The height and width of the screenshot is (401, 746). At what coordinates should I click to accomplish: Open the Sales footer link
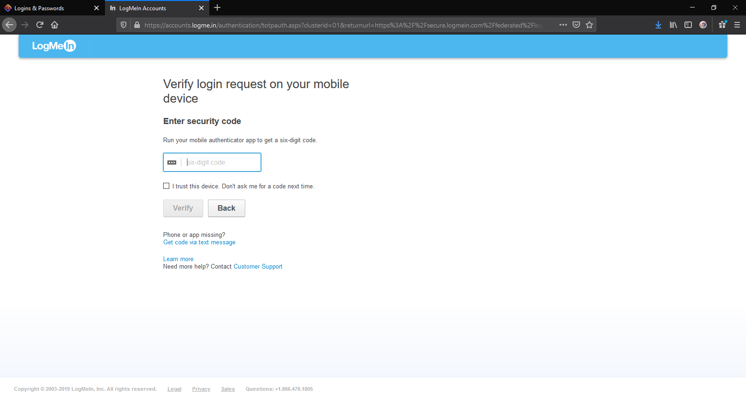(228, 389)
